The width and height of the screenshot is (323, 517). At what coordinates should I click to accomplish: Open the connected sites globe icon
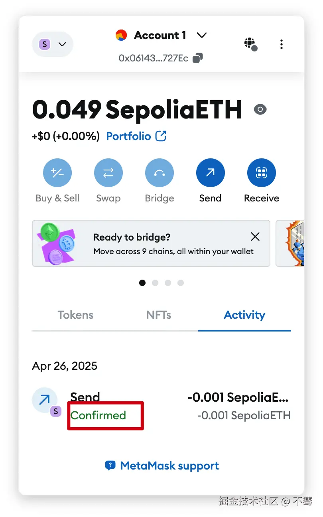point(250,43)
